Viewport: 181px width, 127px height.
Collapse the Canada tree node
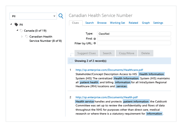pyautogui.click(x=17, y=30)
